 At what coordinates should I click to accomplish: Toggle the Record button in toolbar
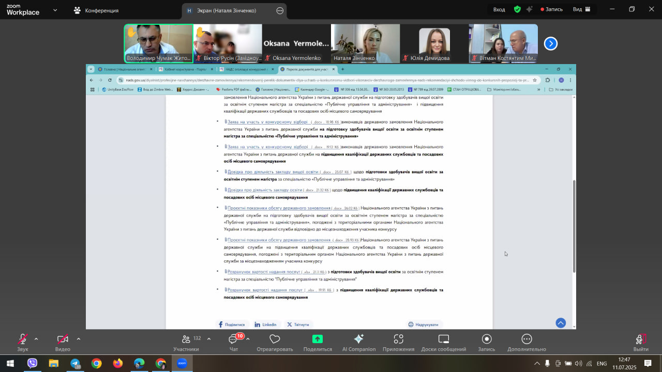pos(486,342)
